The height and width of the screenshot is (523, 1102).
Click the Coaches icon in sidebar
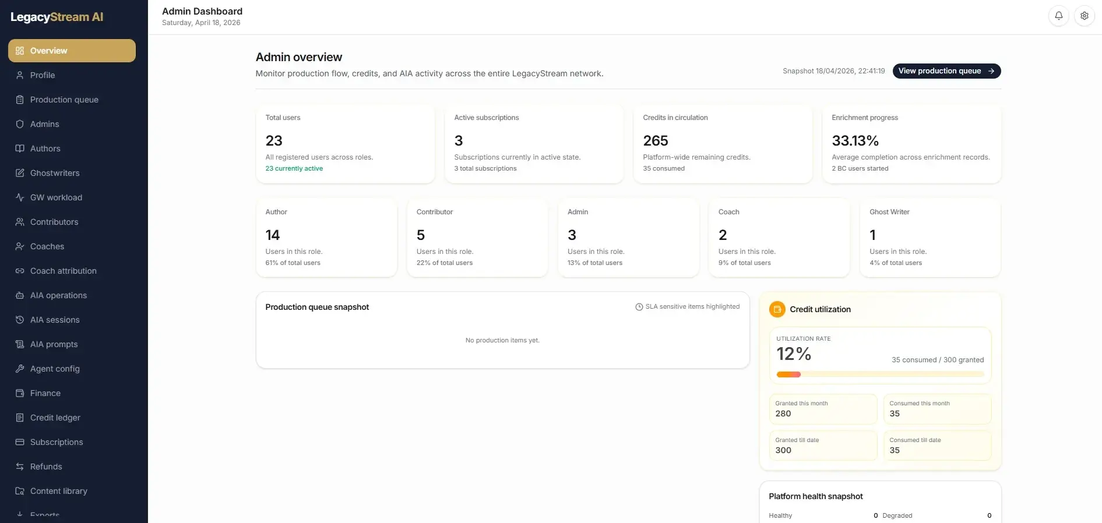(20, 246)
